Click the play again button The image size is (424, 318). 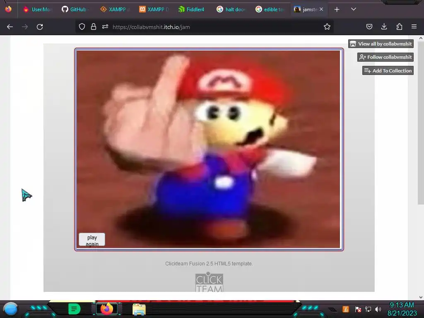pos(92,240)
